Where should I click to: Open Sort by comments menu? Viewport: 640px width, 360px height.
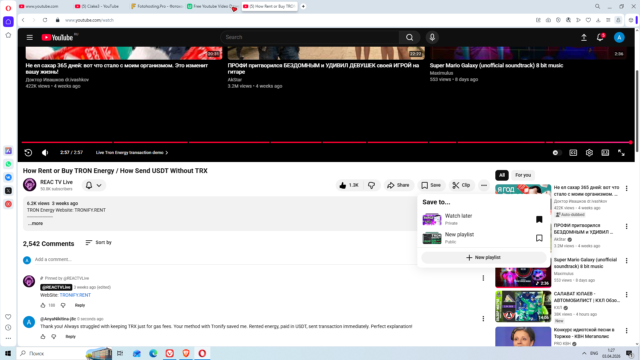click(x=98, y=243)
